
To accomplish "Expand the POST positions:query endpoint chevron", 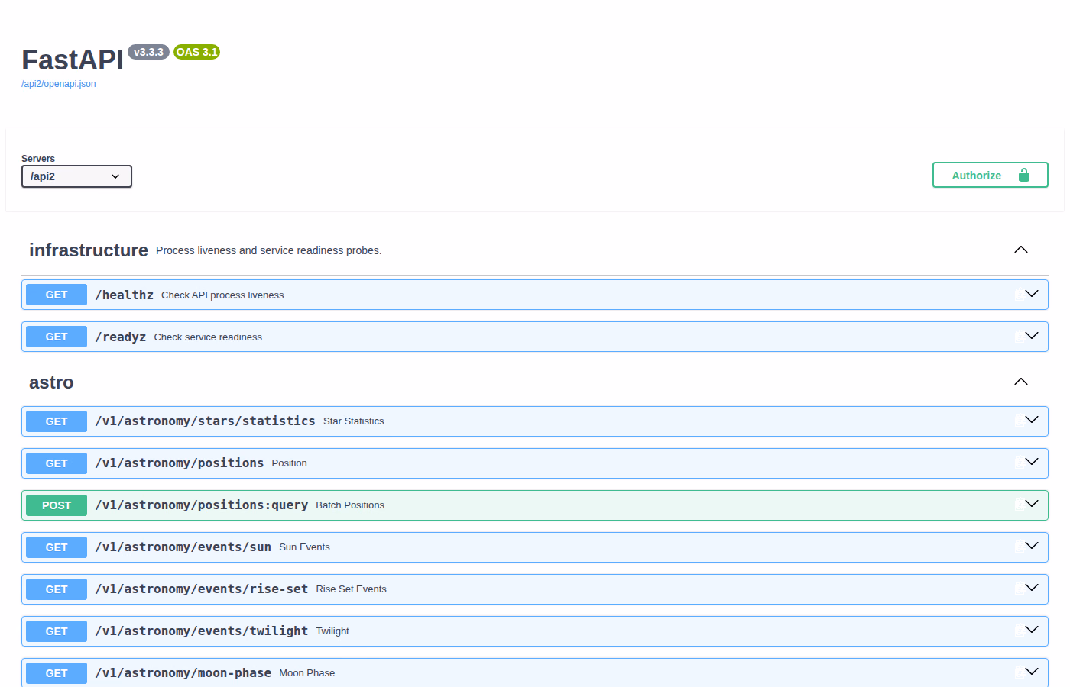I will (x=1032, y=504).
